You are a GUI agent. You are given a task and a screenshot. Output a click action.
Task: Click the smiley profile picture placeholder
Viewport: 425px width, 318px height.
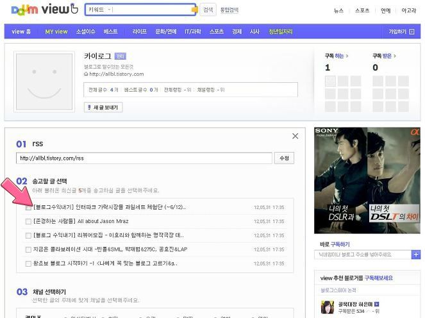(x=44, y=81)
